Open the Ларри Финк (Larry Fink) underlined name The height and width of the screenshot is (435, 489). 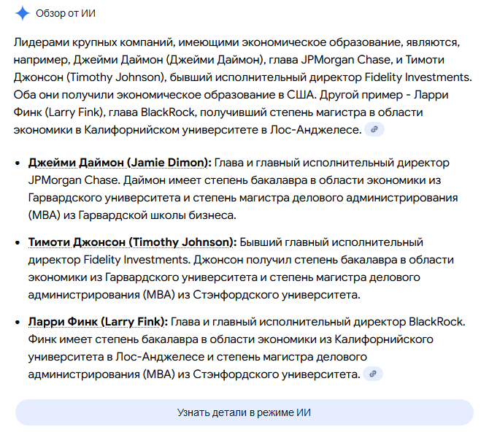tap(98, 321)
